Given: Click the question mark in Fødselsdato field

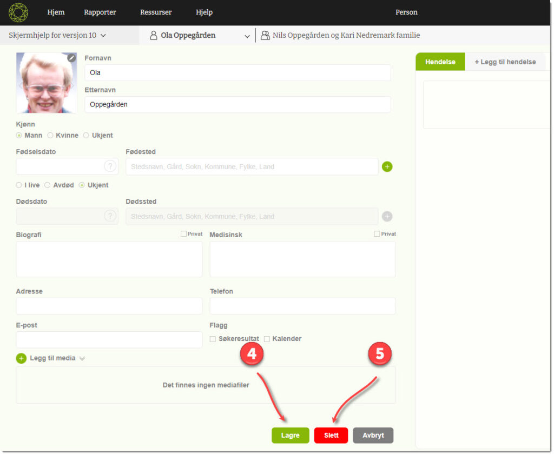Looking at the screenshot, I should (110, 166).
